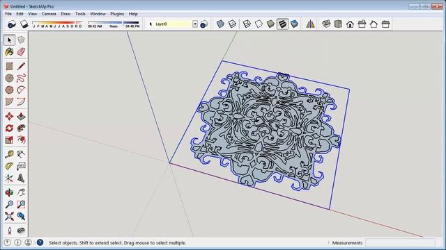
Task: Toggle Show/Hide Shadows button
Action: [x=24, y=24]
